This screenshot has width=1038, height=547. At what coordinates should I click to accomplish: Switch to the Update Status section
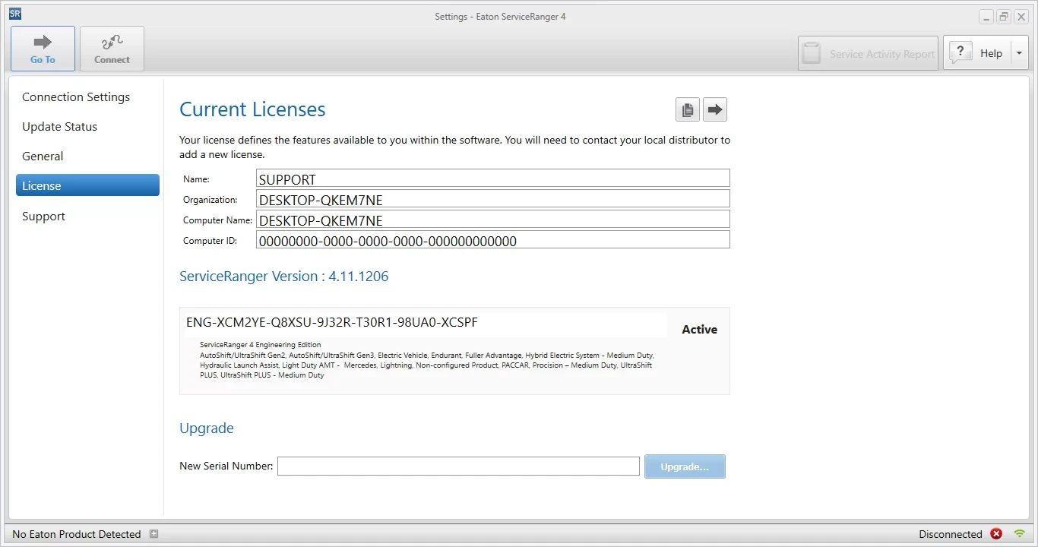(59, 127)
